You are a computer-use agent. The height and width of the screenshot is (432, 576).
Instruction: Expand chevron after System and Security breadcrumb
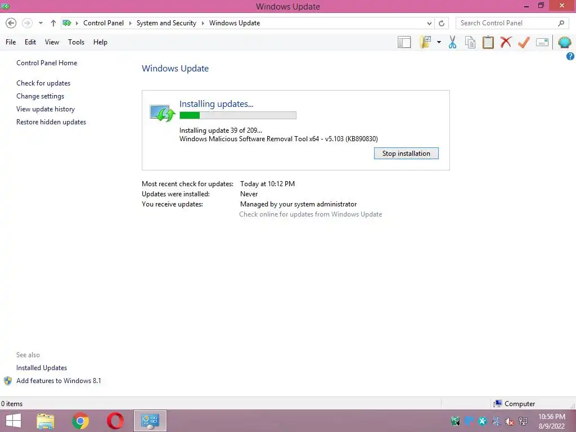pyautogui.click(x=202, y=23)
